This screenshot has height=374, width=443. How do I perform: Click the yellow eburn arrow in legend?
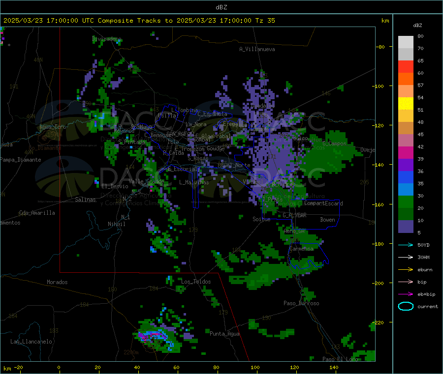pos(406,269)
